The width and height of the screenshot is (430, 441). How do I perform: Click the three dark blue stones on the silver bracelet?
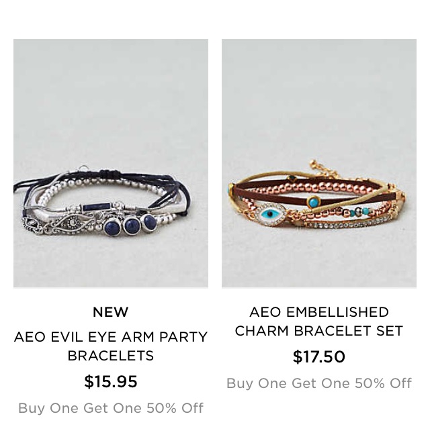coord(130,225)
